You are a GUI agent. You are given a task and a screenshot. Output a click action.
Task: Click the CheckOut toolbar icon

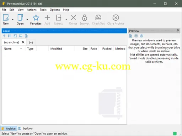(98, 18)
